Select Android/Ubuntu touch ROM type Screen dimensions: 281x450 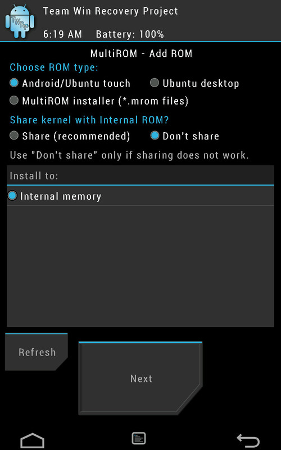click(x=70, y=83)
